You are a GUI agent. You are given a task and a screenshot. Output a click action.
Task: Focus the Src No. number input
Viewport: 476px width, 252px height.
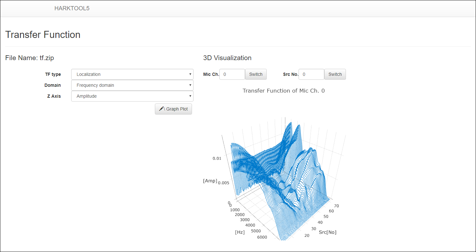311,74
